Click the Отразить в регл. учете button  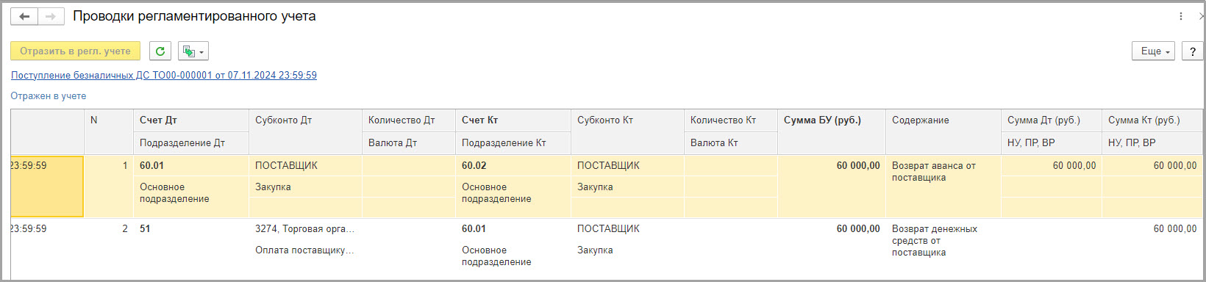tap(76, 51)
